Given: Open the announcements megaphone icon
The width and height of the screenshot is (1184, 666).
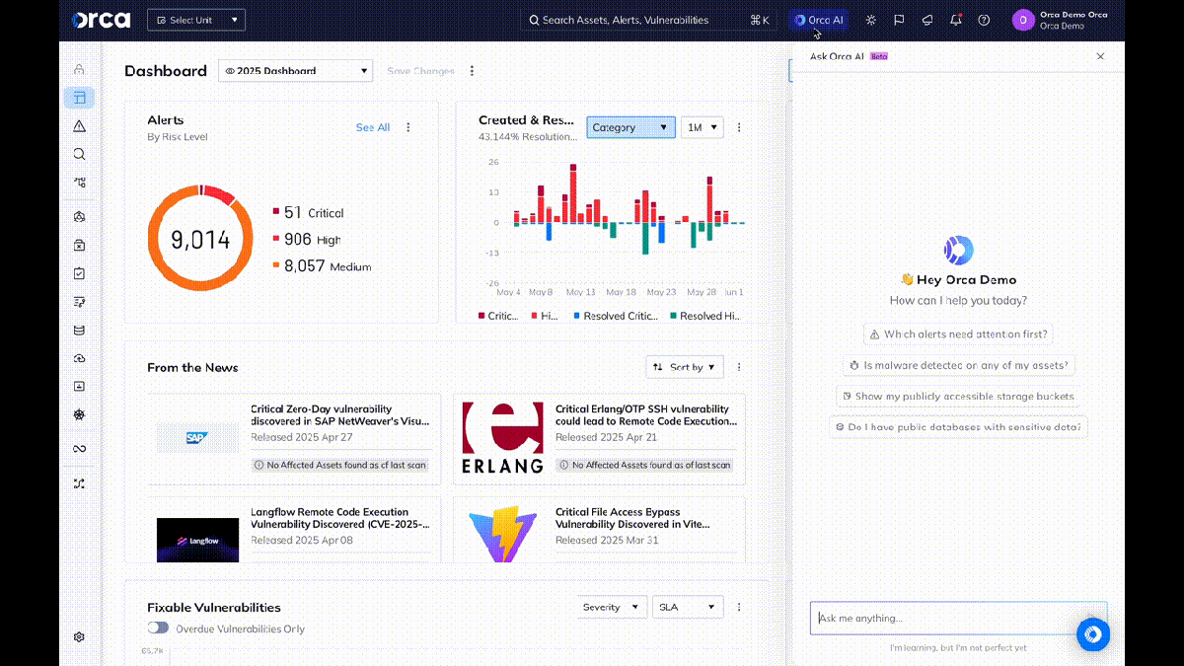Looking at the screenshot, I should pos(927,20).
